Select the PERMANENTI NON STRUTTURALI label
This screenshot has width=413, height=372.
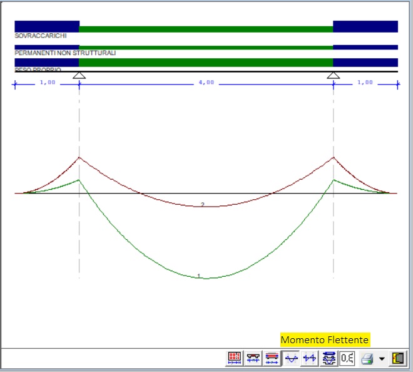(65, 53)
